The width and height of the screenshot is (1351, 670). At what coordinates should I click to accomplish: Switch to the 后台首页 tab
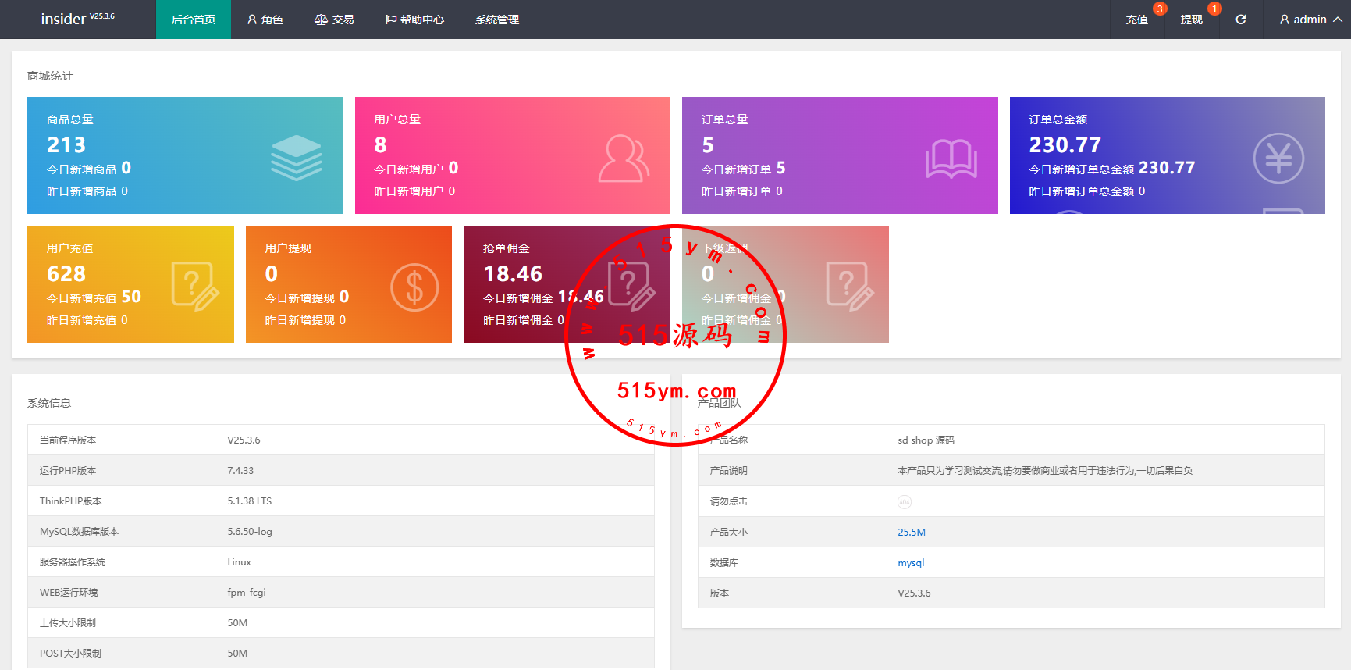point(194,20)
